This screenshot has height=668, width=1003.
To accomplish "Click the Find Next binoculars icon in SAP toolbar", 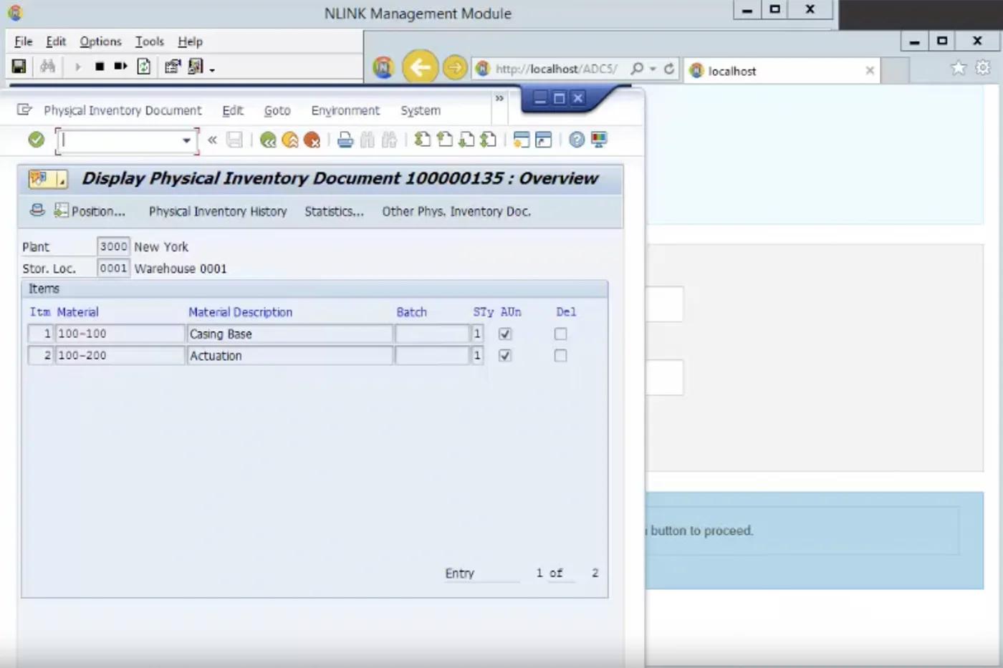I will tap(390, 140).
